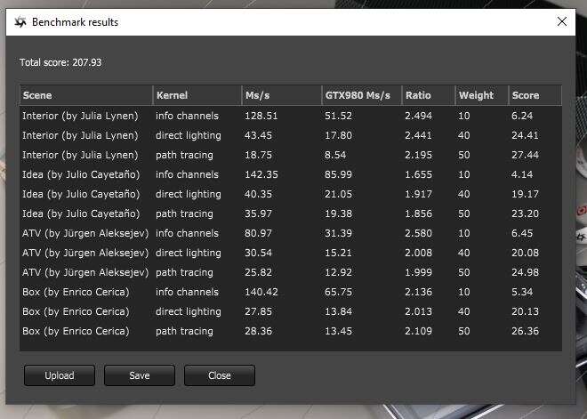Click the 128.51 Ms/s value
This screenshot has height=419, width=587.
point(261,116)
